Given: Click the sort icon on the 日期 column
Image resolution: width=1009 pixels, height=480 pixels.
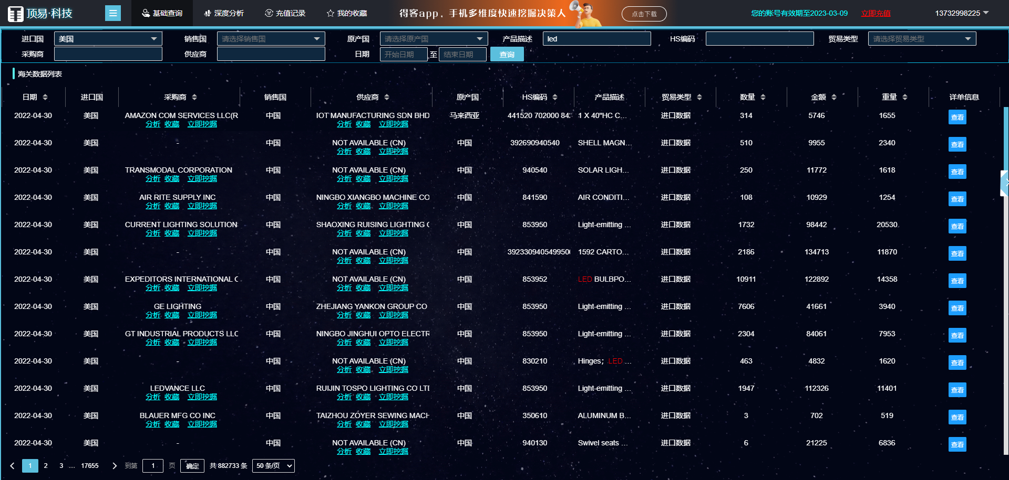Looking at the screenshot, I should point(45,97).
